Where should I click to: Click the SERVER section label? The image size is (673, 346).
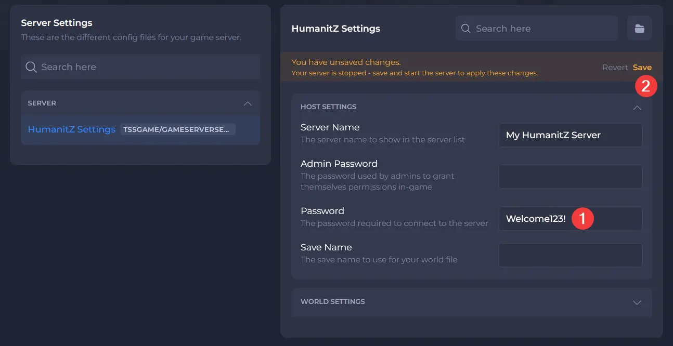point(42,103)
